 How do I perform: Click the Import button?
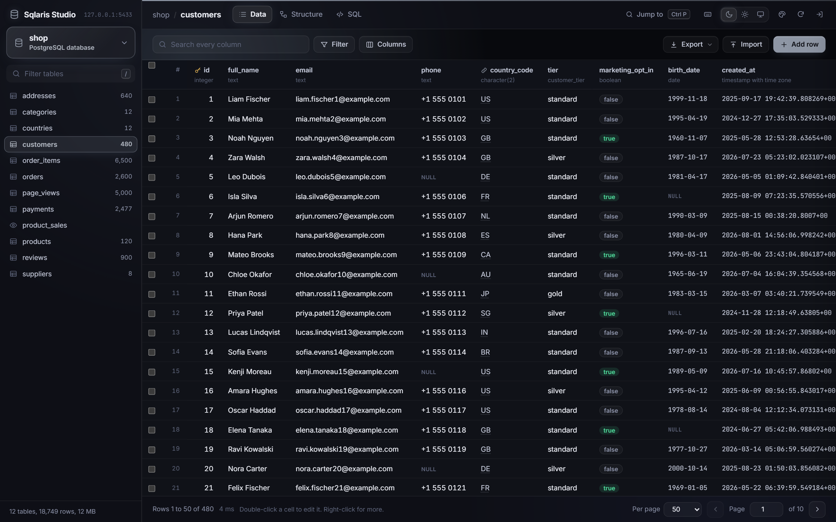tap(745, 44)
